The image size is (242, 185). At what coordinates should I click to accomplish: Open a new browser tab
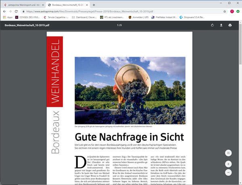[x=94, y=5]
